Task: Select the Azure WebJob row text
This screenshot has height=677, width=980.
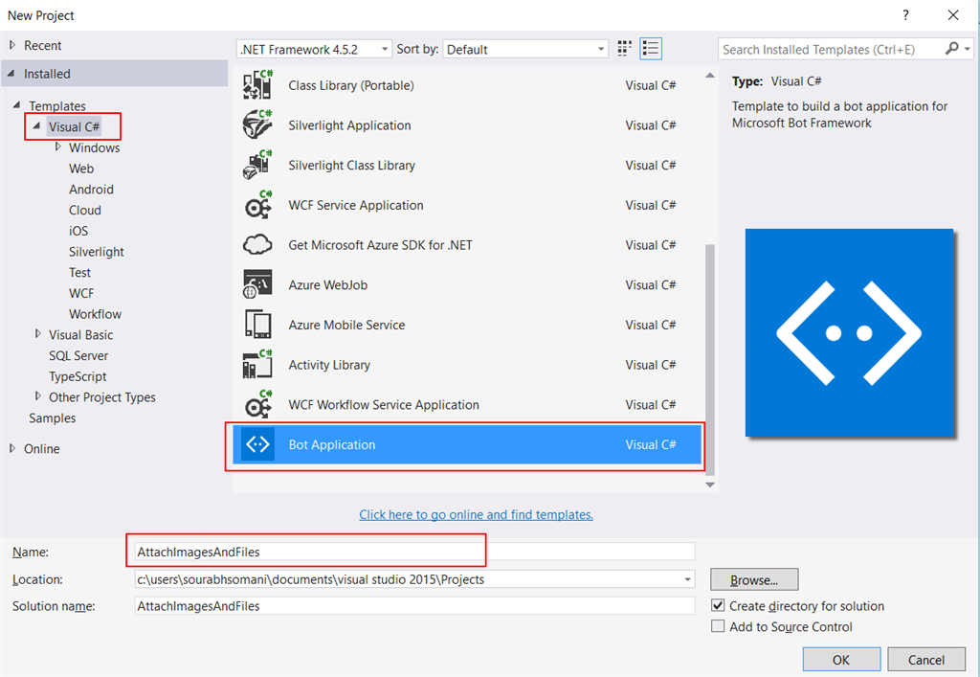Action: click(x=328, y=284)
